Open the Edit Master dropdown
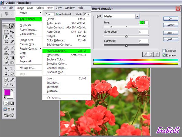The image size is (182, 137). (x=137, y=16)
